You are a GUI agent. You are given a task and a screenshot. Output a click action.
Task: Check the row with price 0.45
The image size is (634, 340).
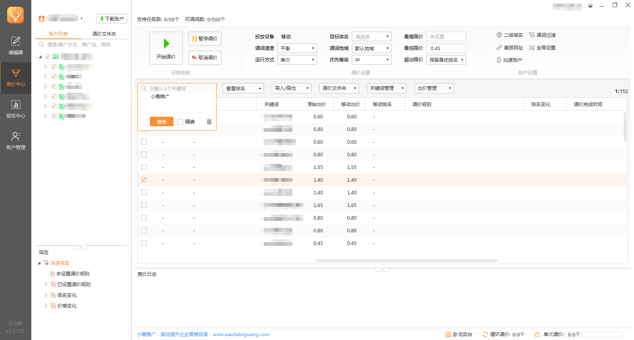(x=144, y=243)
